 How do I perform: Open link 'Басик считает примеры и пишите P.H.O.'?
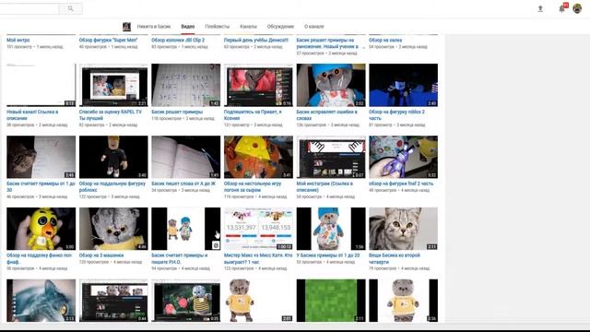coord(180,258)
